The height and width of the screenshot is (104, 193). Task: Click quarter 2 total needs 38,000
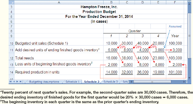click(x=127, y=58)
